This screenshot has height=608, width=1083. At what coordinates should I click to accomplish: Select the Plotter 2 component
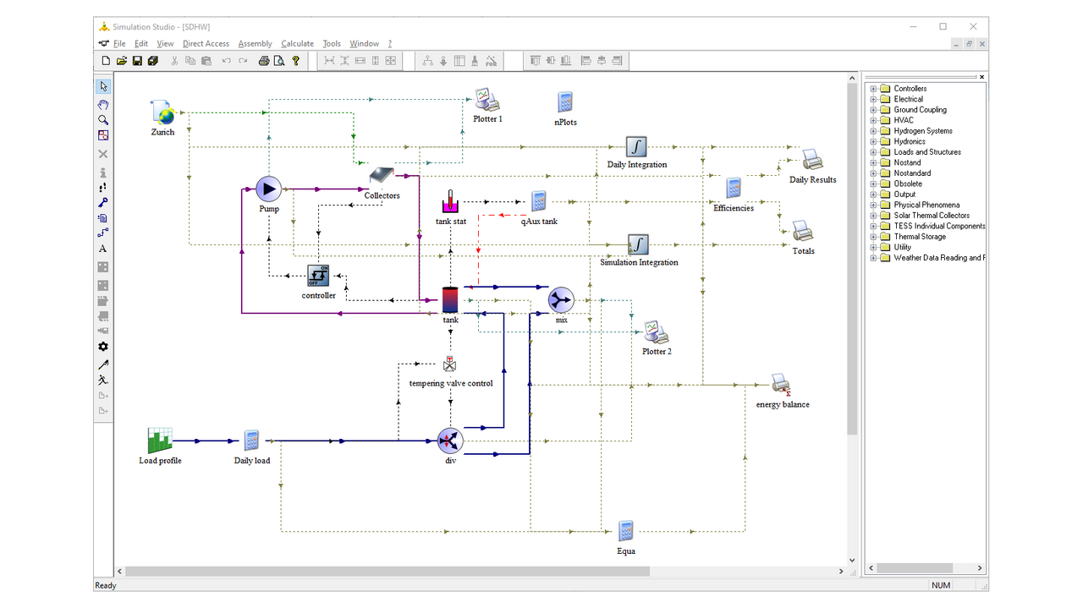click(656, 332)
